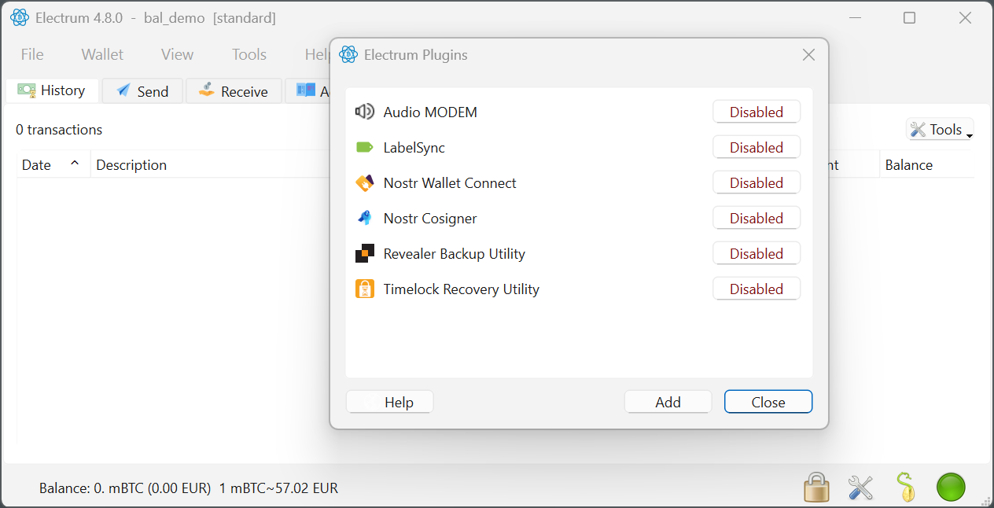Click the seed icon in status bar
The image size is (994, 508).
pyautogui.click(x=906, y=488)
